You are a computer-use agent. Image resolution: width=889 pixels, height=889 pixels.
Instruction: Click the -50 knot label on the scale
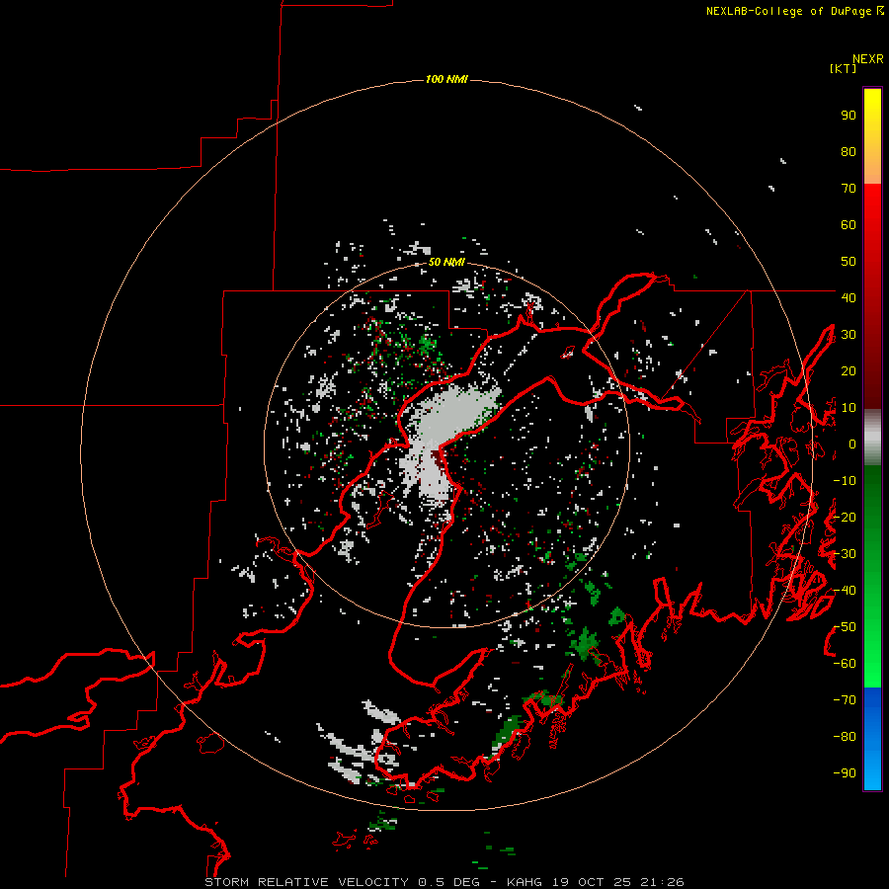[845, 627]
